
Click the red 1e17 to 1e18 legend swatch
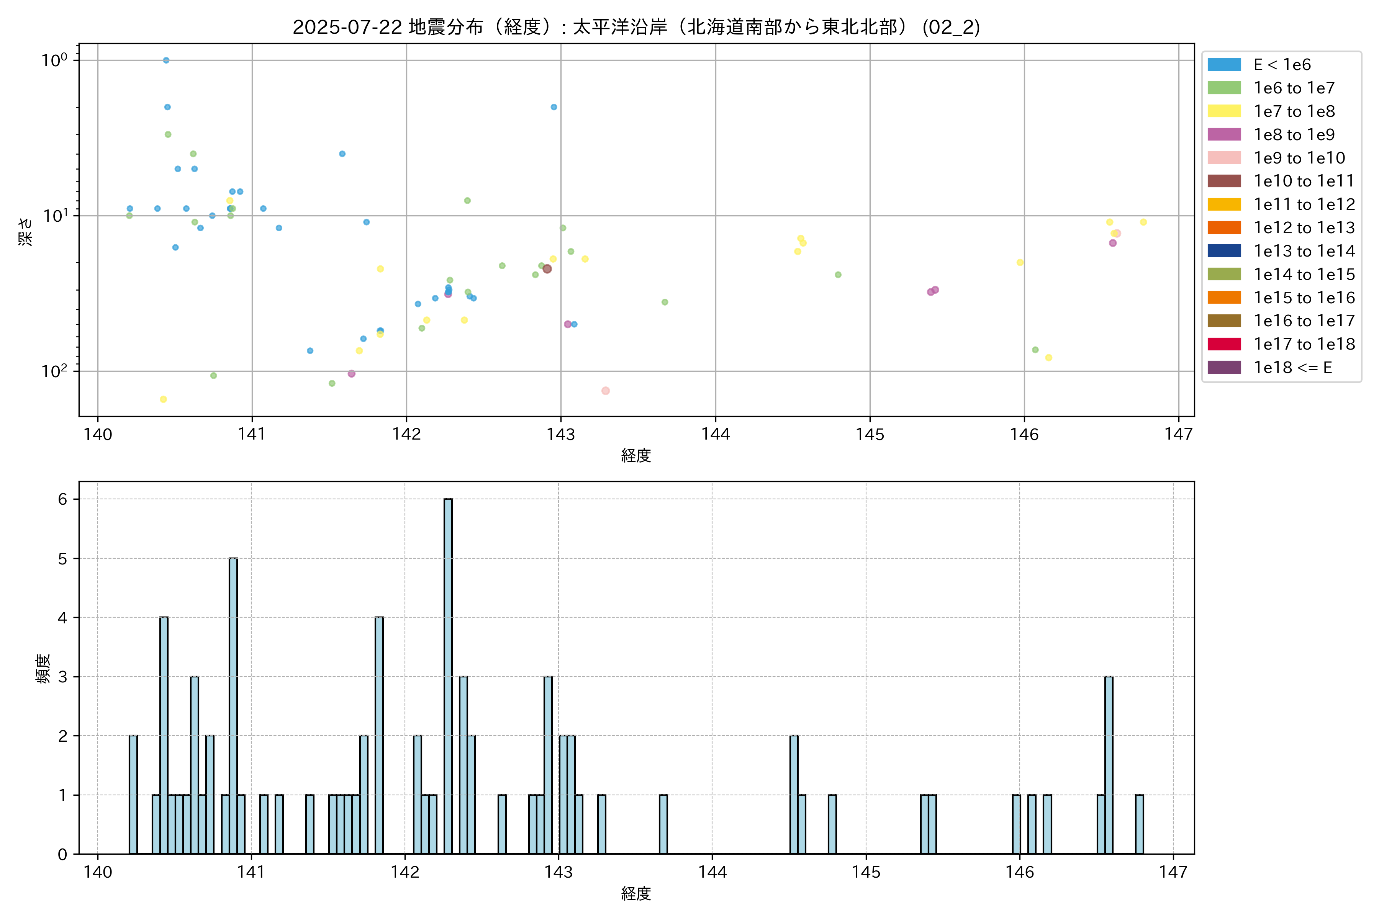pyautogui.click(x=1223, y=344)
